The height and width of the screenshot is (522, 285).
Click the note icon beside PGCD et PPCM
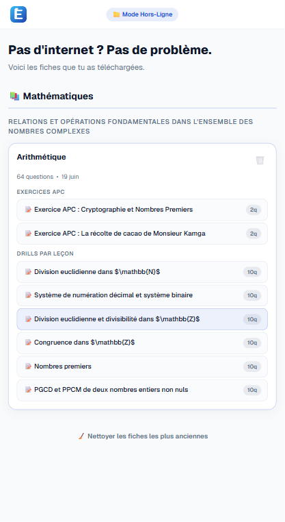28,390
